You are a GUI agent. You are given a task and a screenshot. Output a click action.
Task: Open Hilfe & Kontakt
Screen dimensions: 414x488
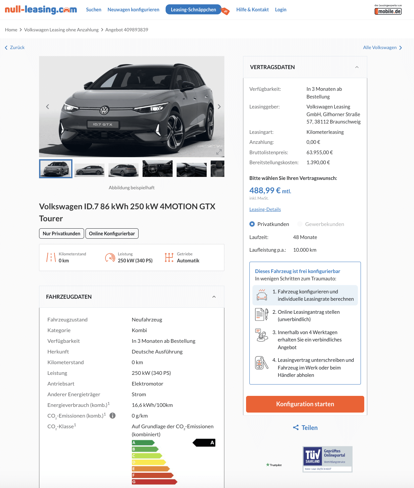click(x=252, y=10)
